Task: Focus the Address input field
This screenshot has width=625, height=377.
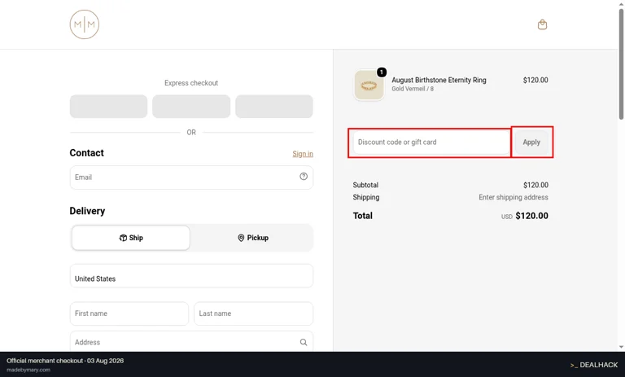Action: (191, 342)
